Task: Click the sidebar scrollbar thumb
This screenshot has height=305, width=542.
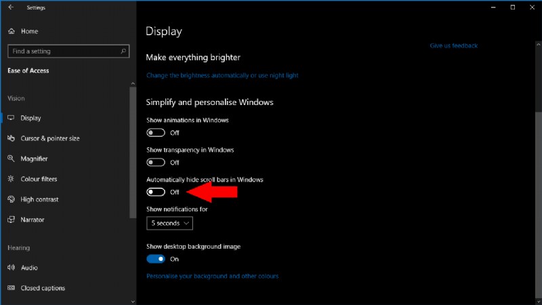Action: [133, 152]
